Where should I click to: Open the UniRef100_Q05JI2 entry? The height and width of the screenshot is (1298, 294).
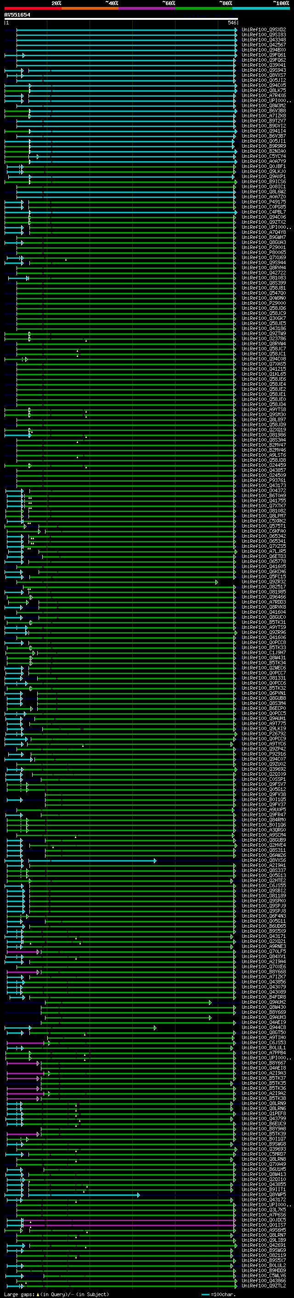point(264,80)
